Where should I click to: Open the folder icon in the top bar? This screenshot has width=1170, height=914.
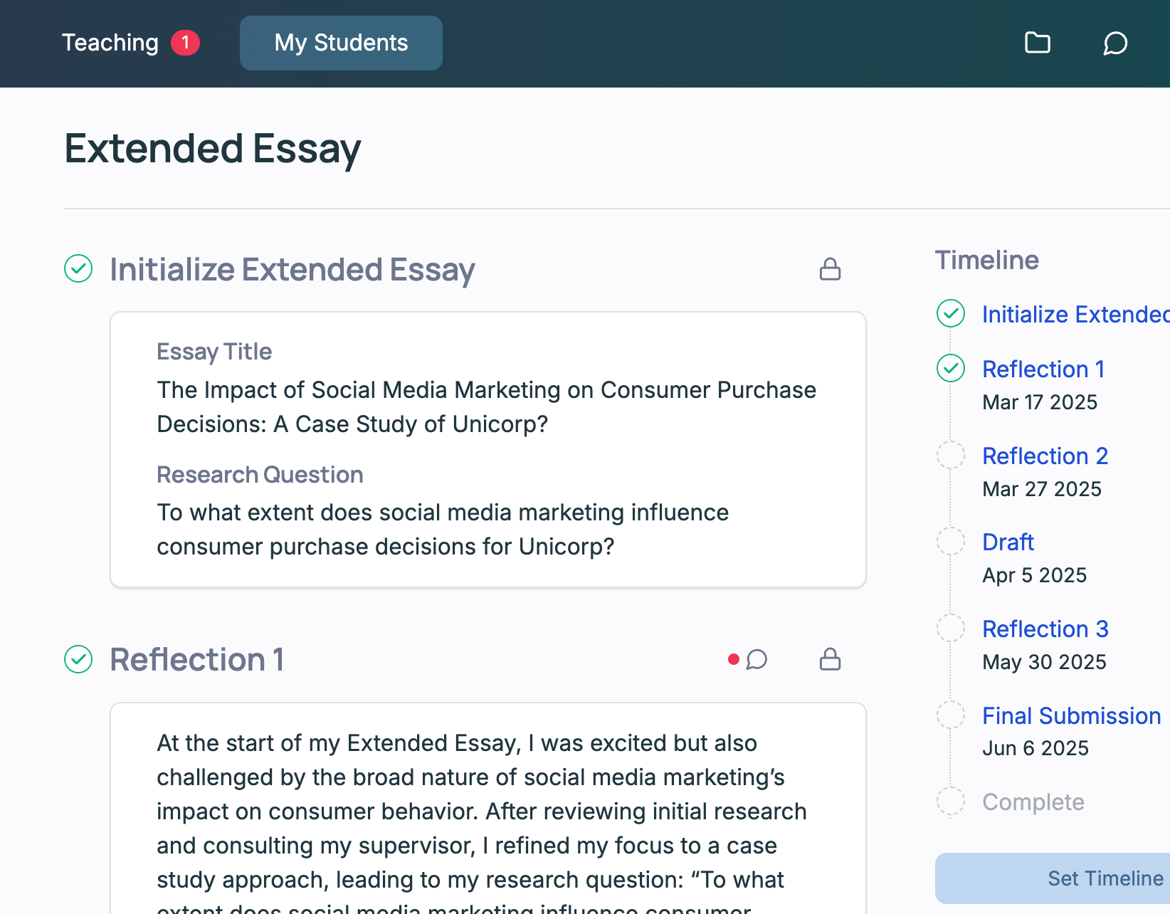coord(1037,43)
